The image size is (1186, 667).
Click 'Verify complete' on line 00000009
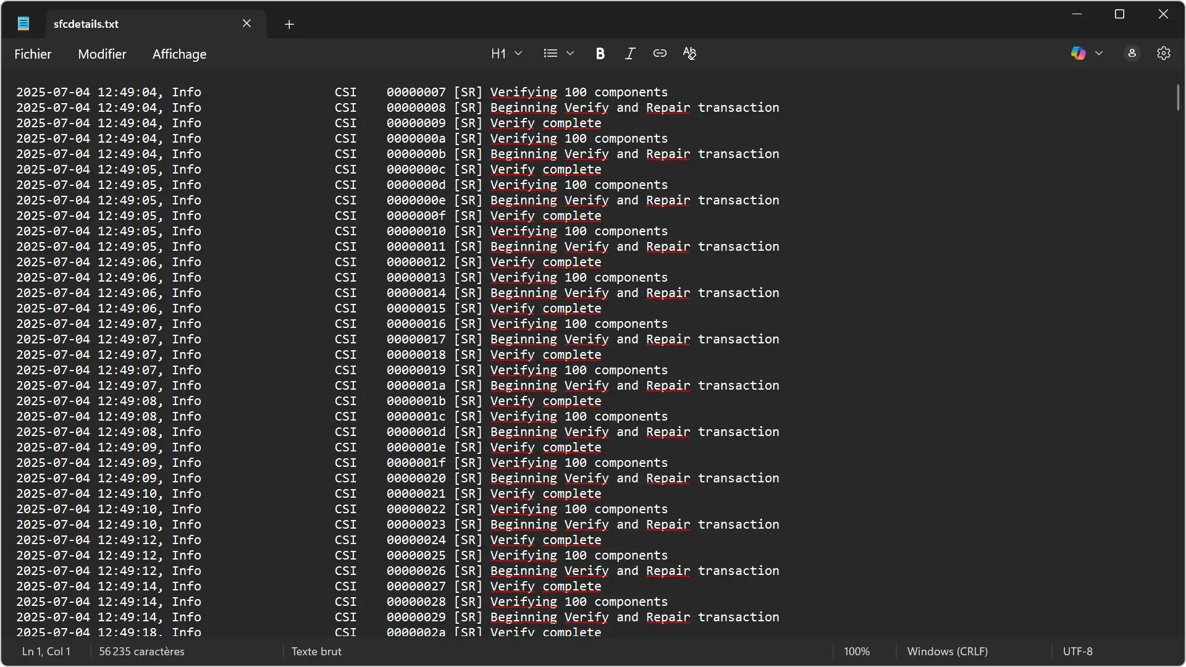tap(545, 123)
